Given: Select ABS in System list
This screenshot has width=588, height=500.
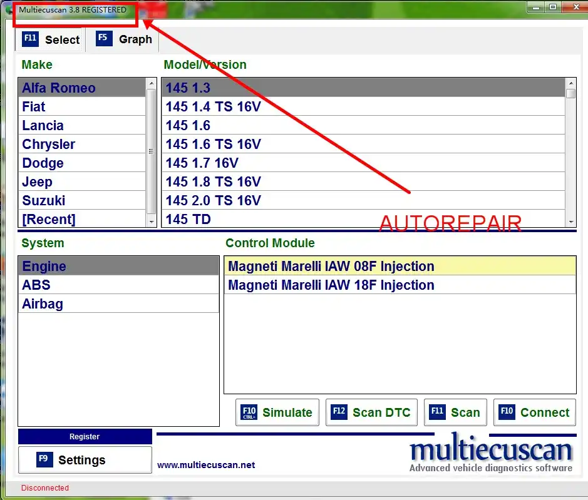Looking at the screenshot, I should pos(118,285).
